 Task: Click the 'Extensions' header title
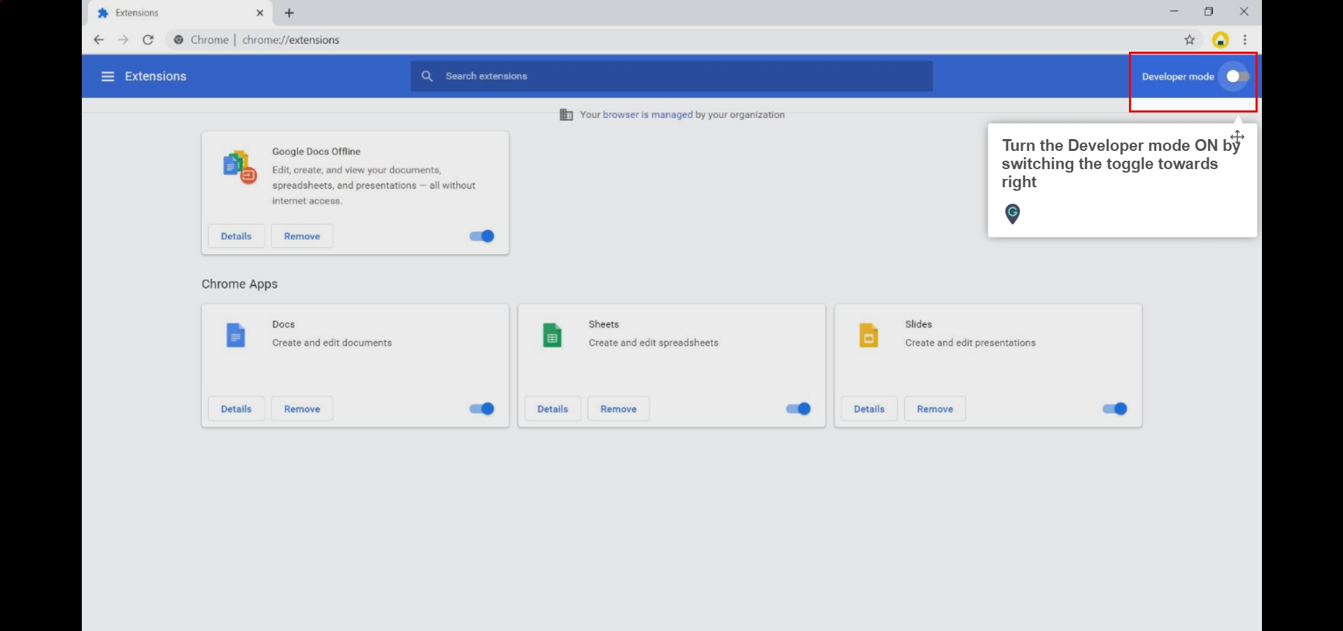(155, 76)
